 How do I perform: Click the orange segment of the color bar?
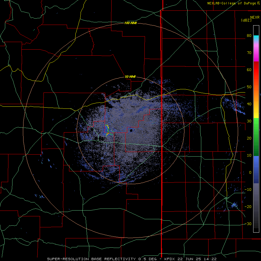tap(256, 96)
